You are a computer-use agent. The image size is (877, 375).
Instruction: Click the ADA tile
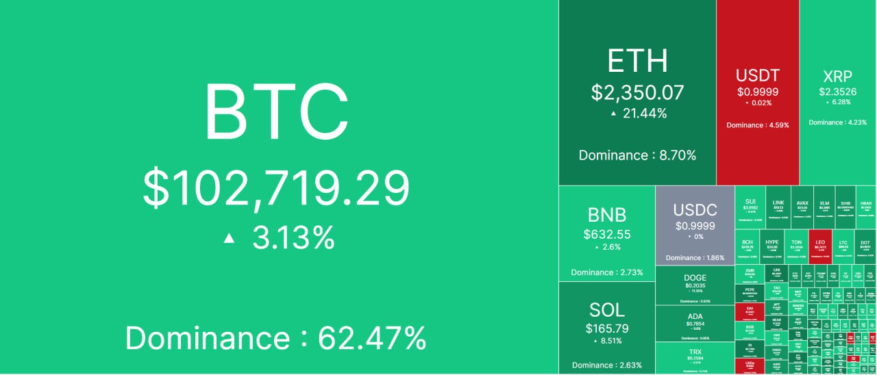[695, 323]
